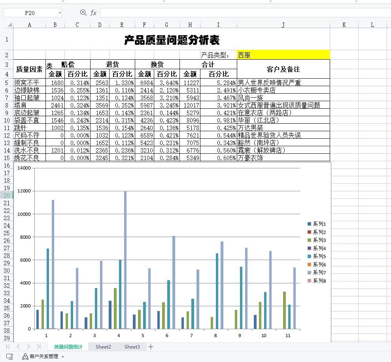Click cell with value 12017
Image resolution: width=391 pixels, height=362 pixels.
190,105
